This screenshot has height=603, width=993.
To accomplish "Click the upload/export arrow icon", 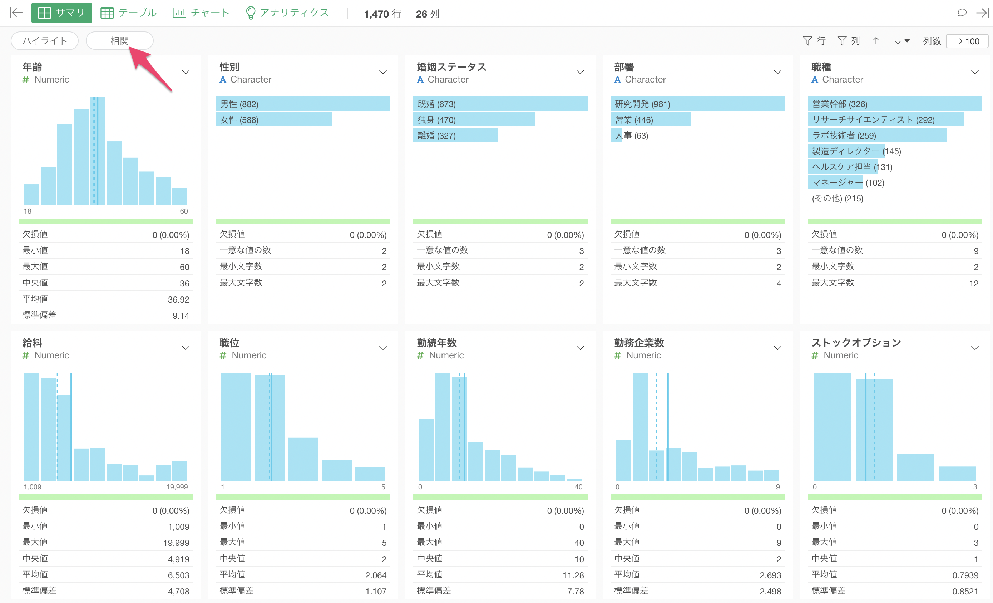I will tap(876, 41).
